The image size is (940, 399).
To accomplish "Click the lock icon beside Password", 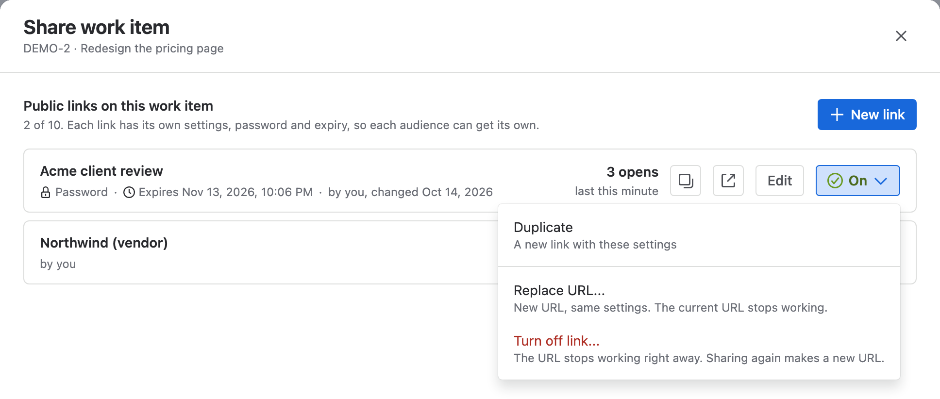I will click(x=46, y=192).
